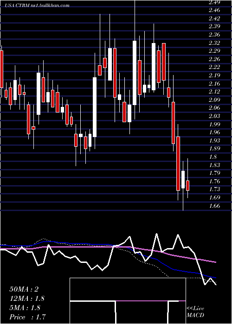Click inside the MACD histogram box

[128, 301]
